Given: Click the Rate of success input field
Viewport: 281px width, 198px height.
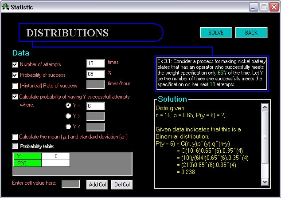Looking at the screenshot, I should [x=96, y=84].
